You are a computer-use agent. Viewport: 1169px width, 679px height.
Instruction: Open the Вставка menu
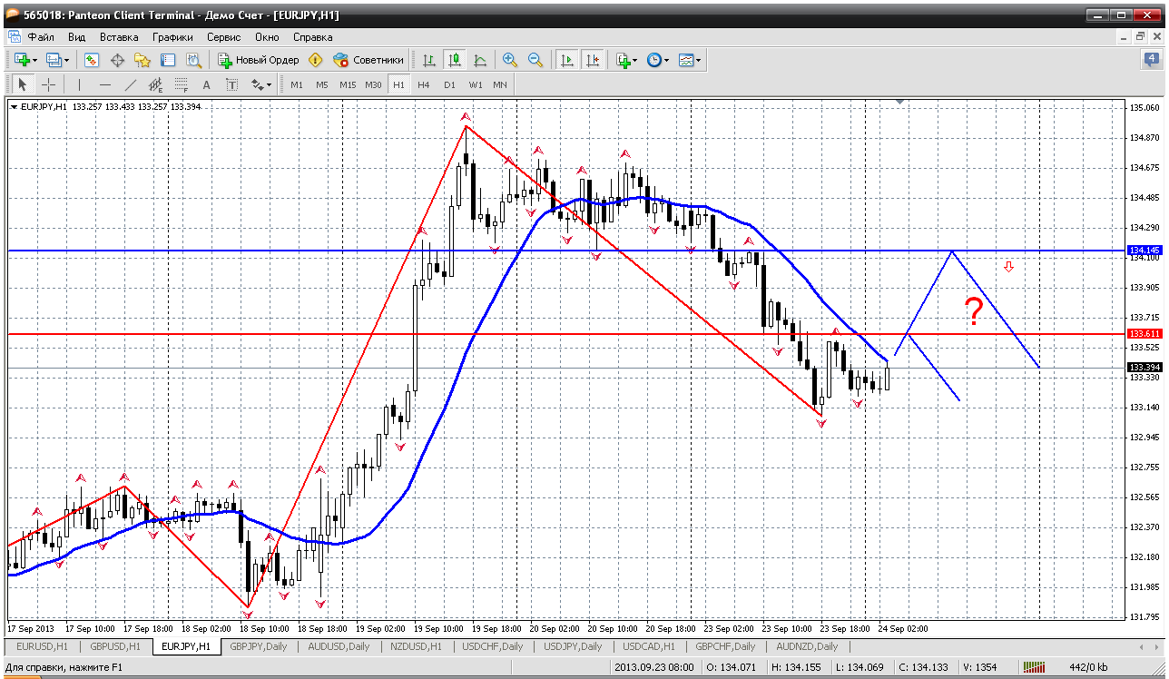119,37
